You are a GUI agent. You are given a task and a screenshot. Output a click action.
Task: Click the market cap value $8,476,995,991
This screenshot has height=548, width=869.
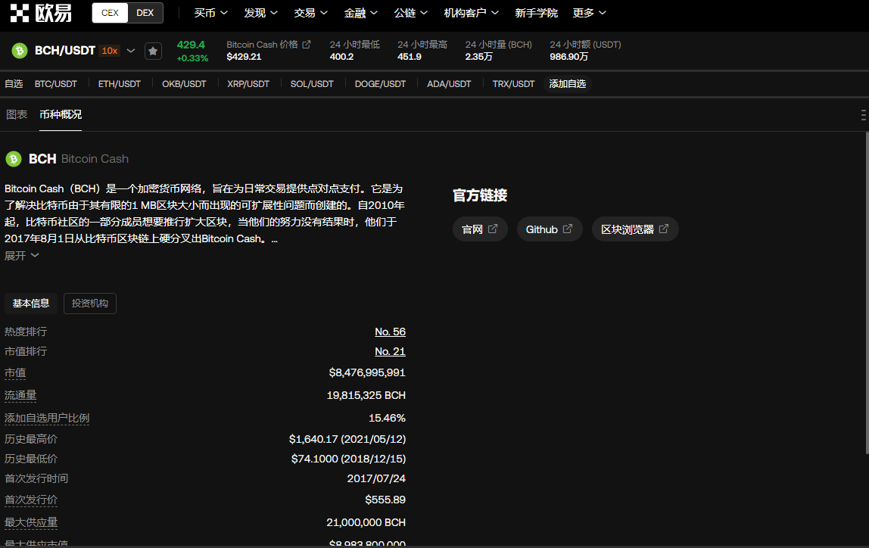tap(367, 373)
